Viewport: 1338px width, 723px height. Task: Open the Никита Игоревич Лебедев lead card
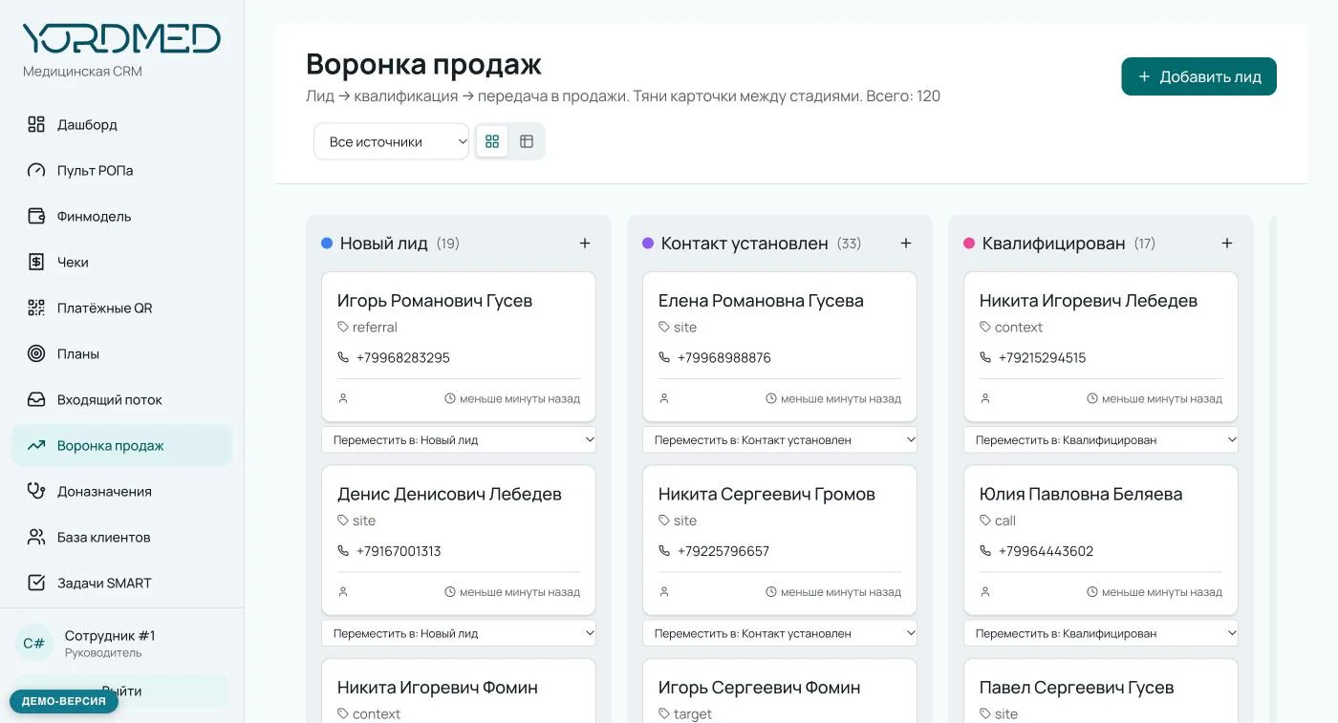pos(1101,347)
